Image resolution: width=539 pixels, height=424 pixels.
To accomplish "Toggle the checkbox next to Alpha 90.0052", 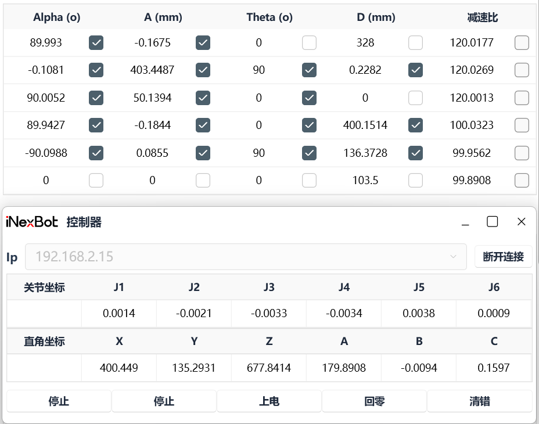I will [96, 98].
